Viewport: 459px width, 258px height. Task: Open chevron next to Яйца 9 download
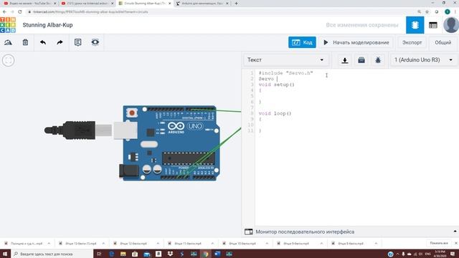[x=321, y=244]
